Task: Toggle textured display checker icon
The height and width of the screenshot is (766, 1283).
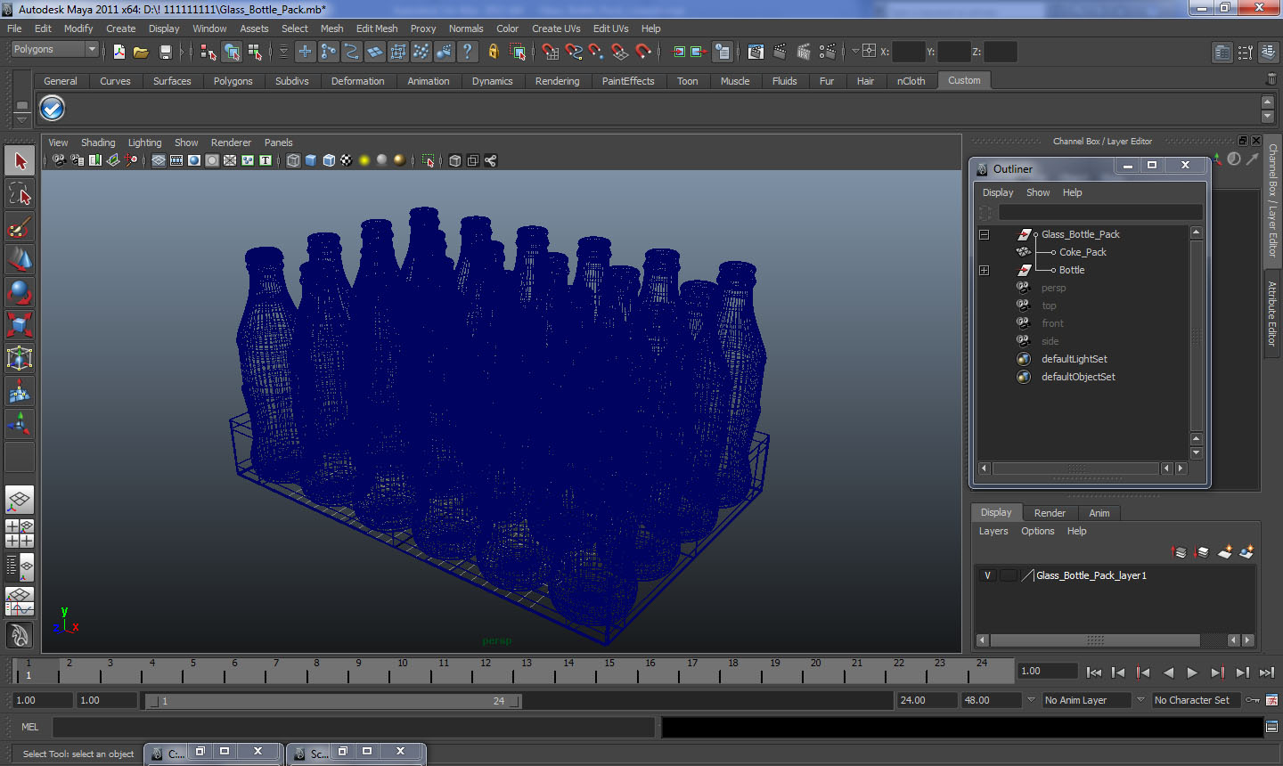Action: pyautogui.click(x=347, y=160)
